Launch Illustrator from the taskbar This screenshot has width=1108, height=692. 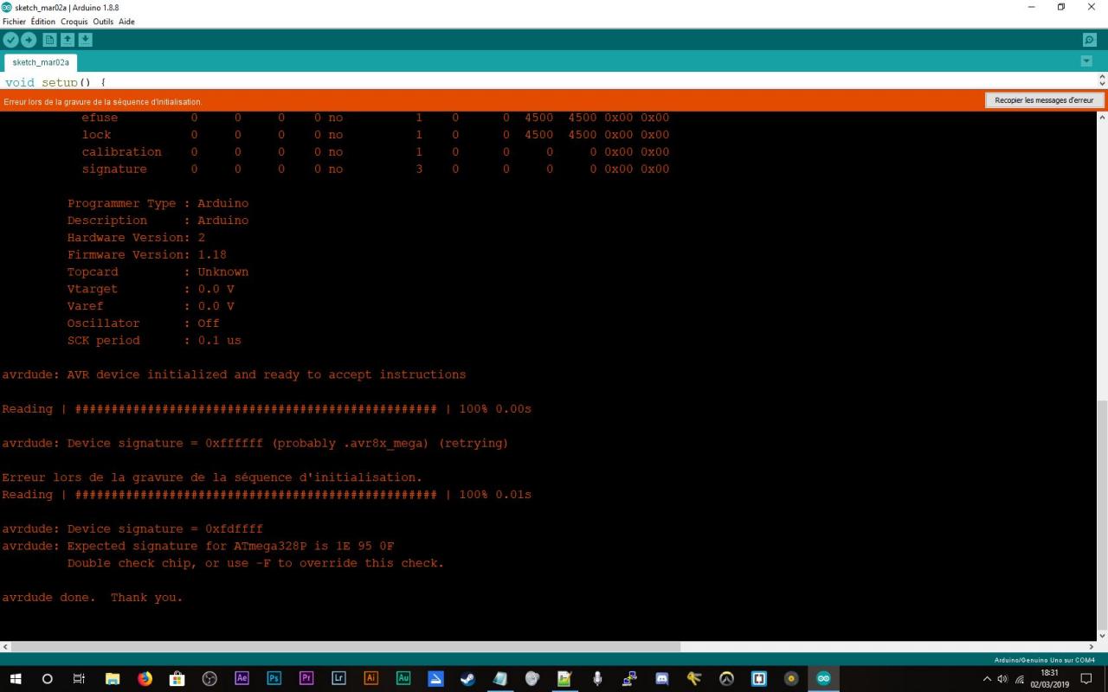click(x=370, y=678)
